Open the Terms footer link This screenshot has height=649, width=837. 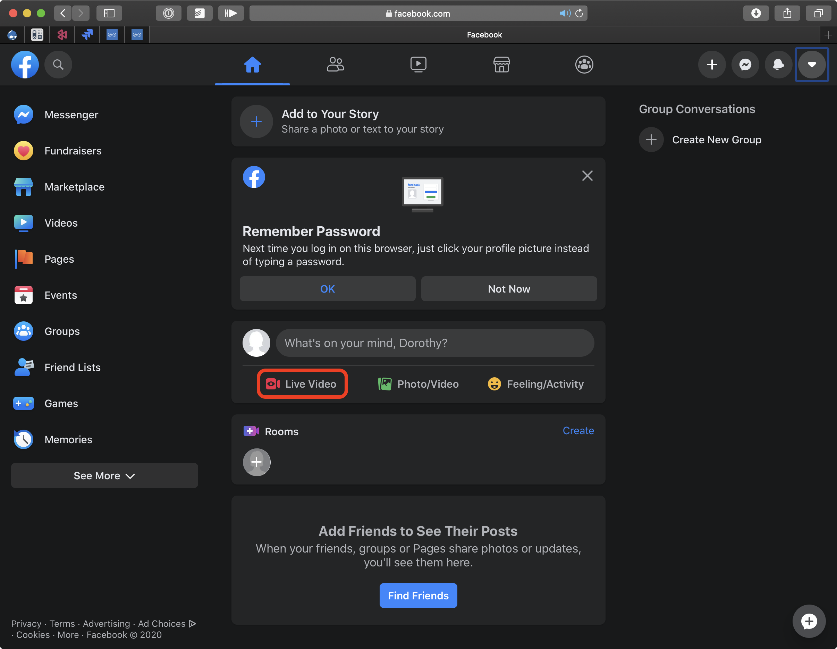point(62,624)
